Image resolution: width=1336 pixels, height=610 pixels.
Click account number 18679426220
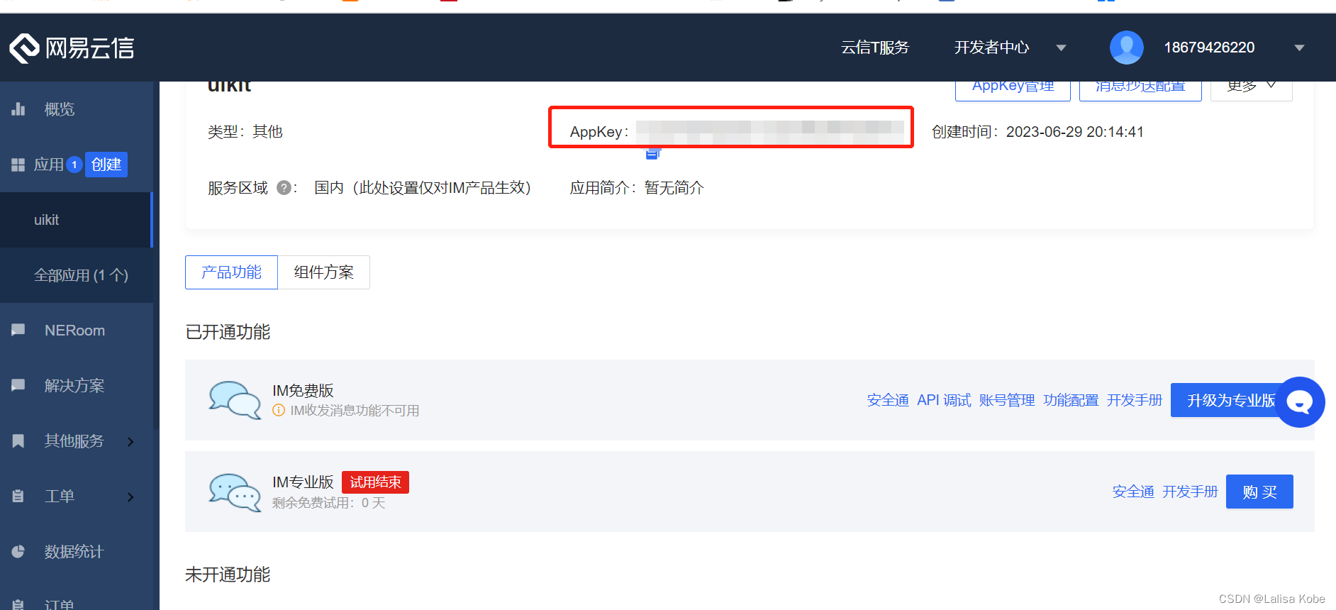click(1209, 48)
